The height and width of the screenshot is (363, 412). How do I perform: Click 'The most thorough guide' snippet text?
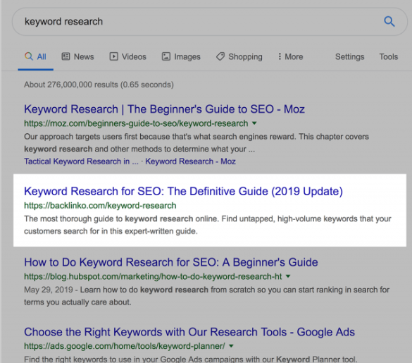(208, 225)
